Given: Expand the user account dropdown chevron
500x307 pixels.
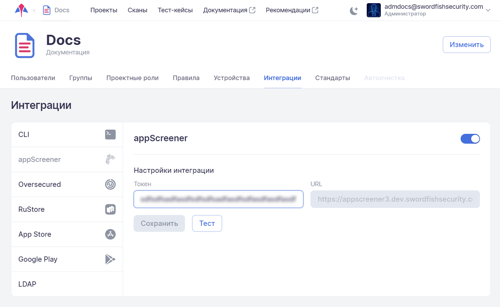Looking at the screenshot, I should (488, 10).
